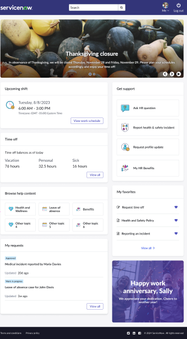Open My HR Benefits label

[x=144, y=168]
